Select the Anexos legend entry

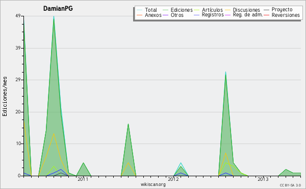153,15
